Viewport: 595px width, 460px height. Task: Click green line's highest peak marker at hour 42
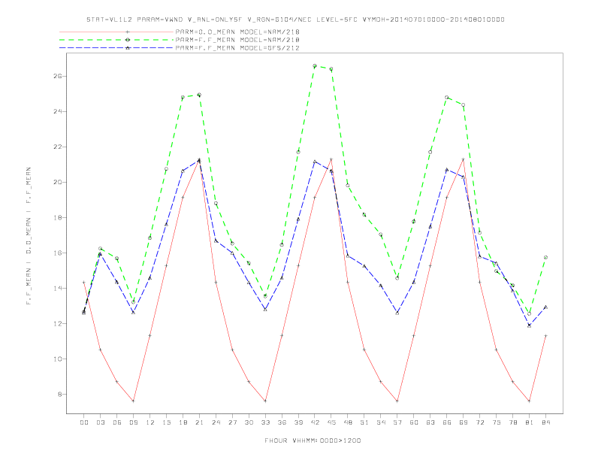tap(315, 66)
